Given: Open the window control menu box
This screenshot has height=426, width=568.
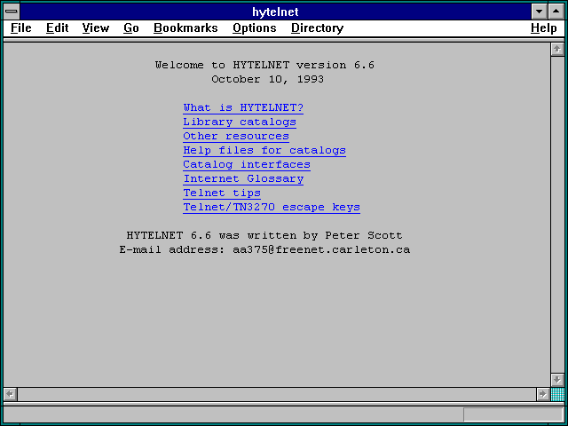Looking at the screenshot, I should point(12,12).
